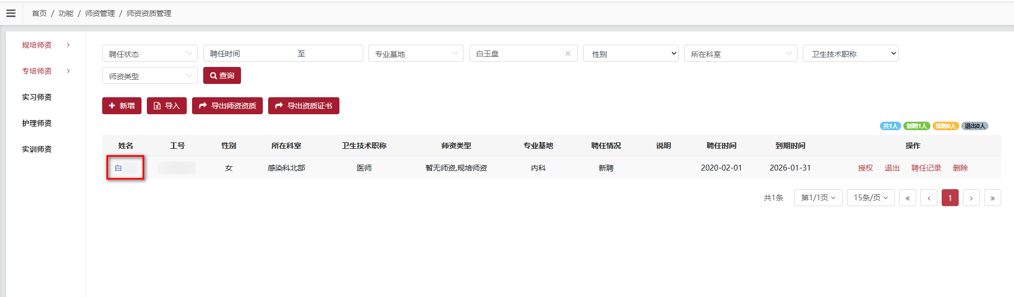Go to previous page arrow ‹

click(x=929, y=198)
